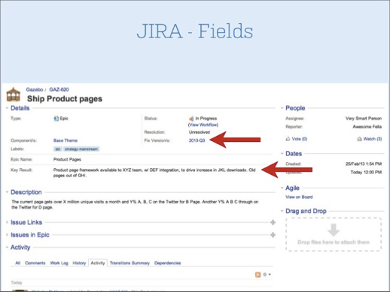390x292 pixels.
Task: Click the Today activity group heading
Action: coord(17,282)
